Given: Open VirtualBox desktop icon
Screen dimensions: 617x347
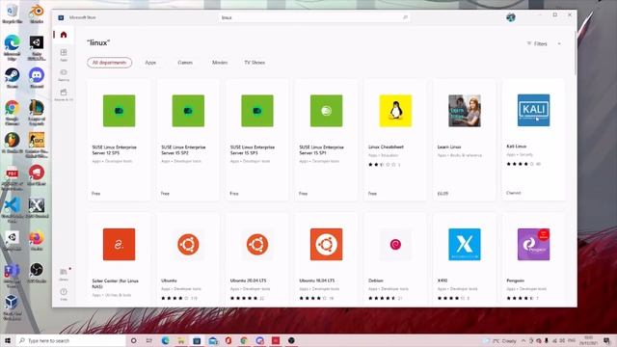Looking at the screenshot, I should [12, 308].
